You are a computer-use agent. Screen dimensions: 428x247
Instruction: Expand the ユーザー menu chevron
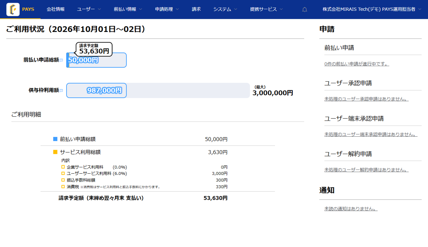pyautogui.click(x=99, y=9)
